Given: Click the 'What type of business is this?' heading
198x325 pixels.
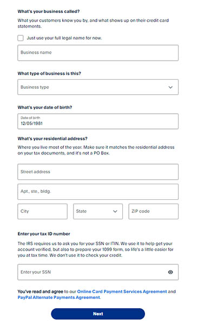Looking at the screenshot, I should (49, 73).
